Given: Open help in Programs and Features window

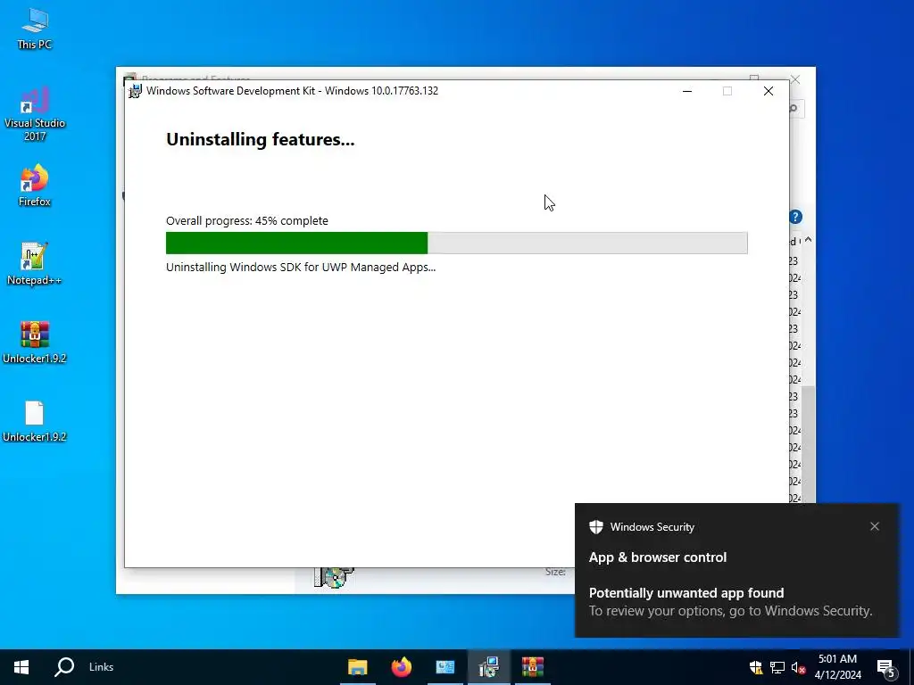Looking at the screenshot, I should (x=795, y=217).
